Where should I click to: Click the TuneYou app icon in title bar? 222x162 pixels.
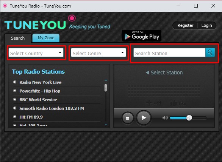(5, 6)
